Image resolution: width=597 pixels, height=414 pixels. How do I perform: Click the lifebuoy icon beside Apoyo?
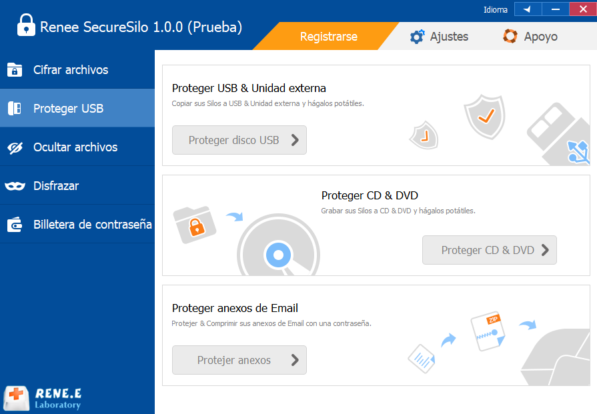pos(510,37)
